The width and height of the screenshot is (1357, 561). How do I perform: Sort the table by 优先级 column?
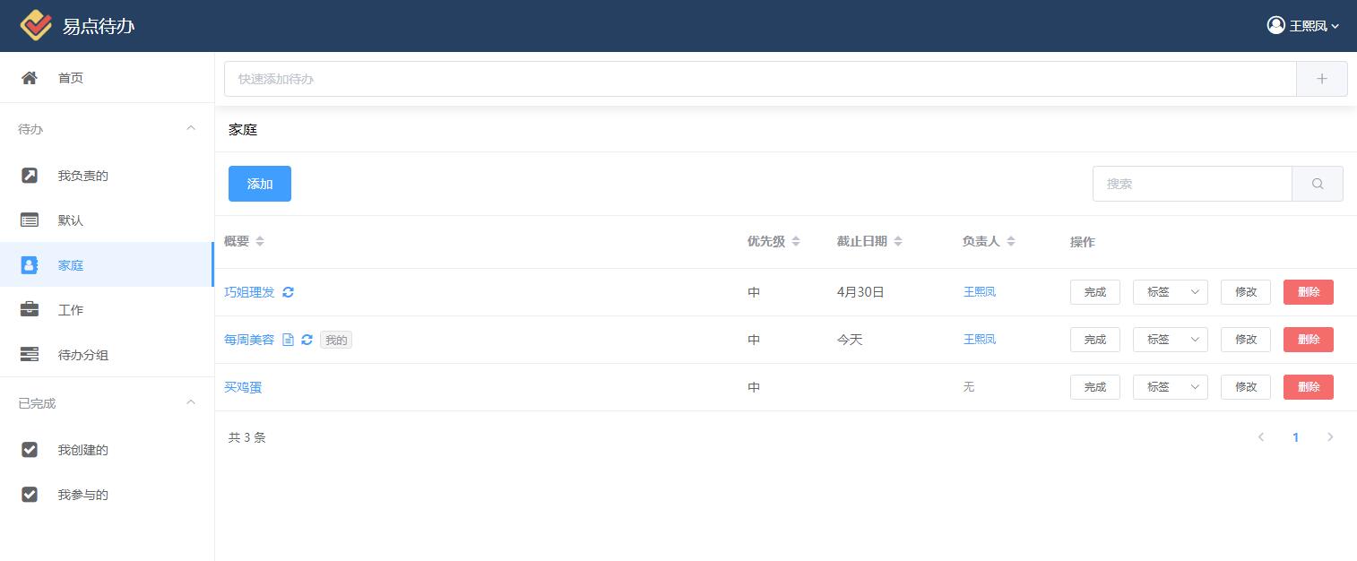click(773, 241)
